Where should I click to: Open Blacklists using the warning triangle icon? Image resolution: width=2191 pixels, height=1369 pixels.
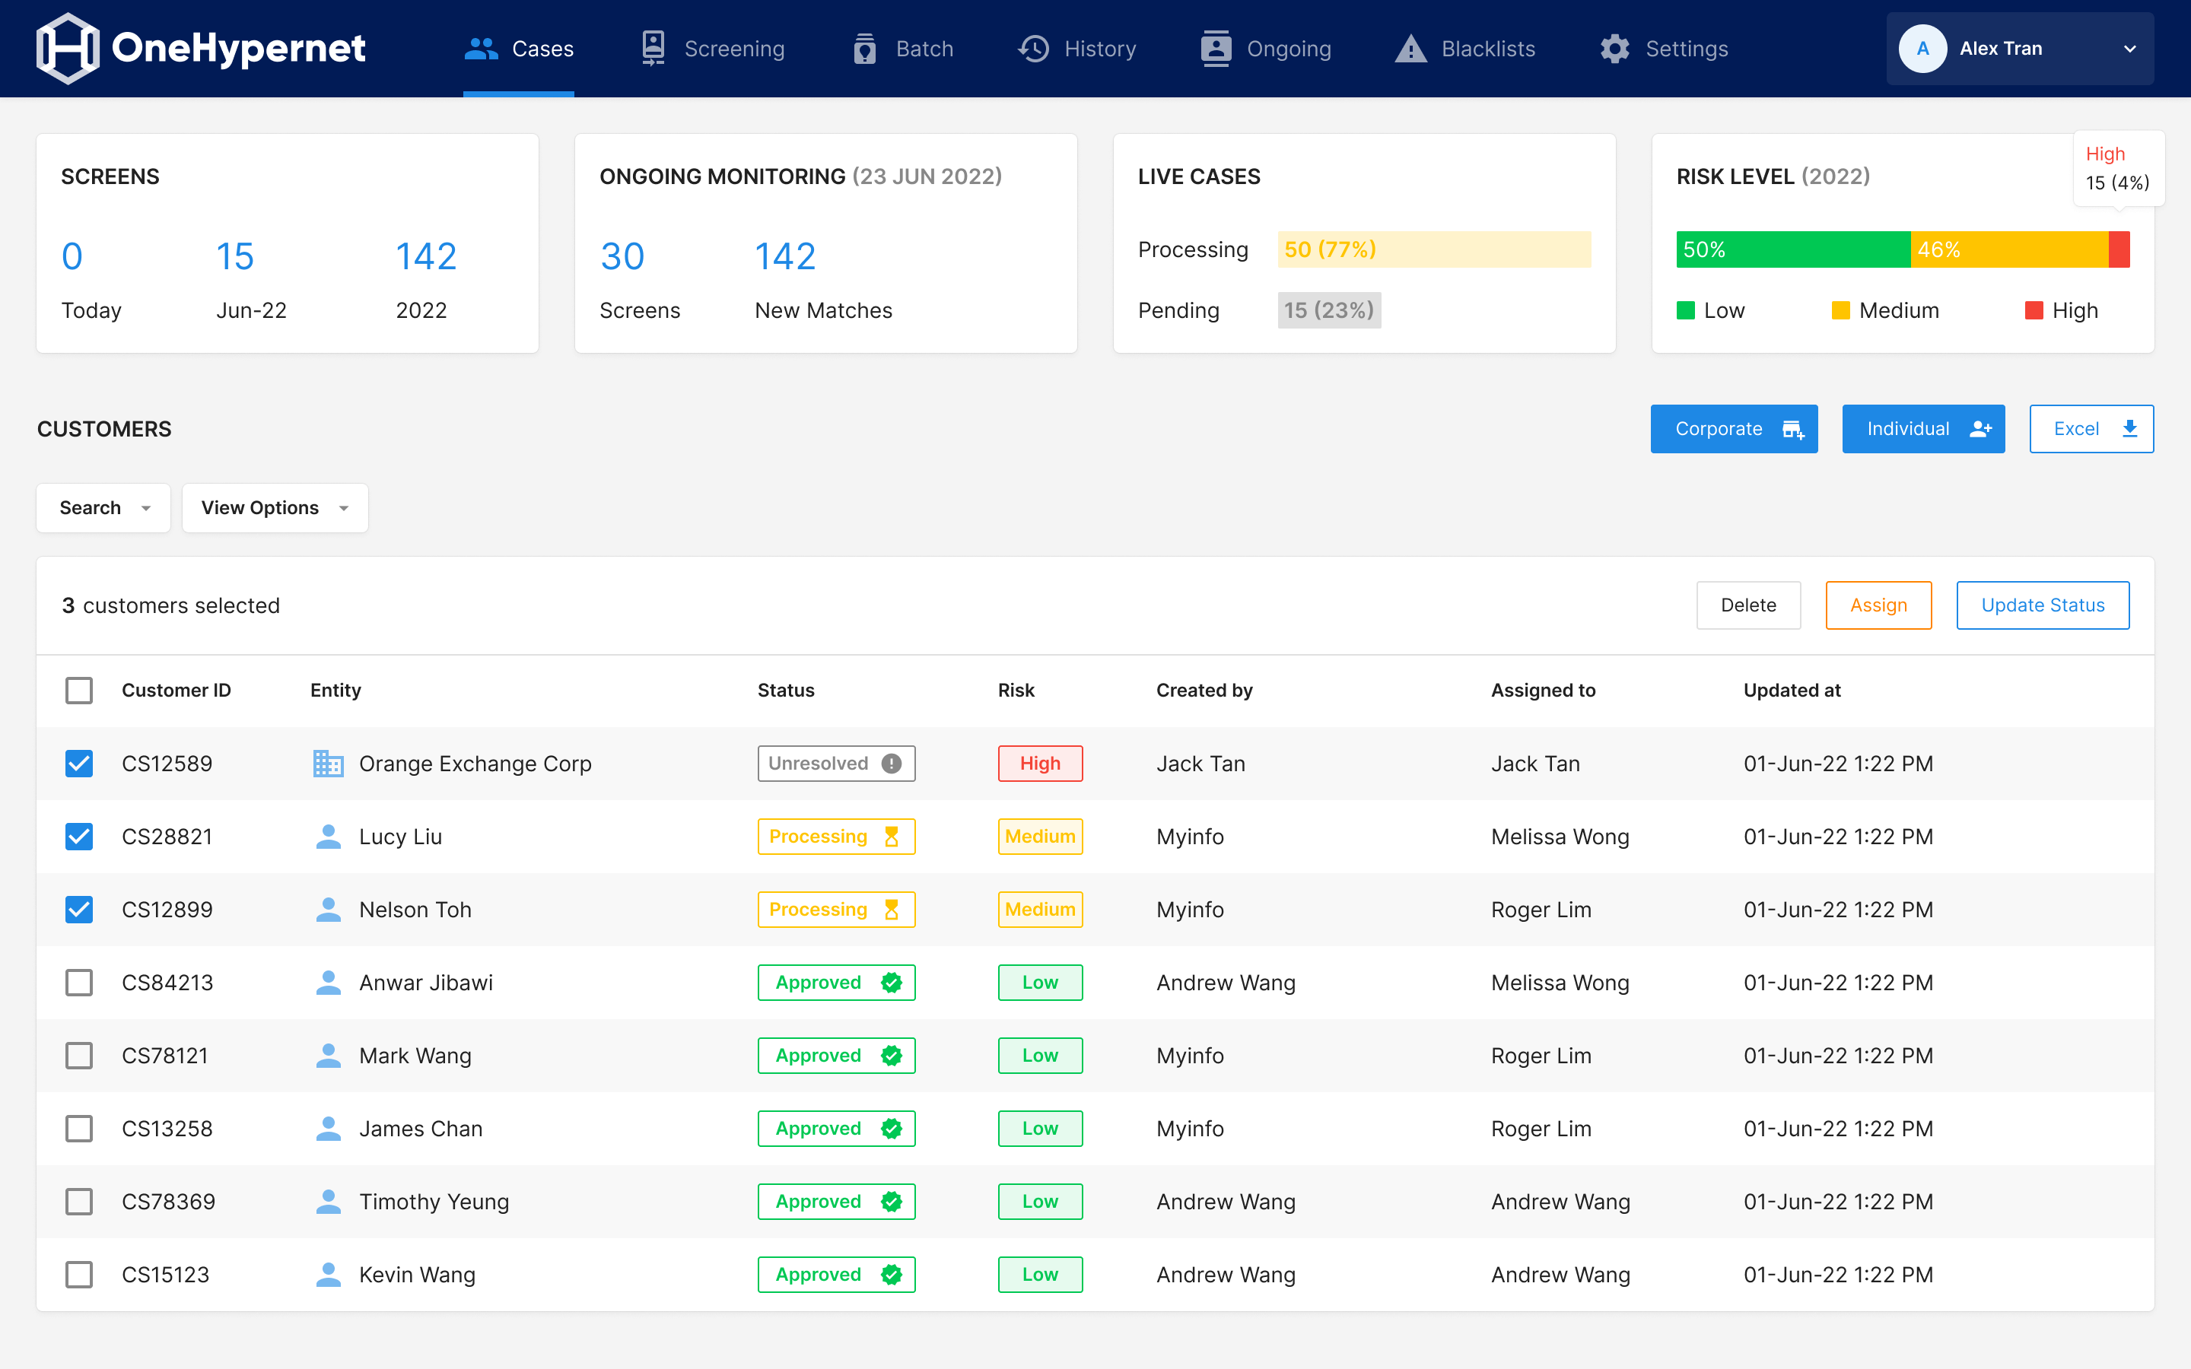[1410, 48]
